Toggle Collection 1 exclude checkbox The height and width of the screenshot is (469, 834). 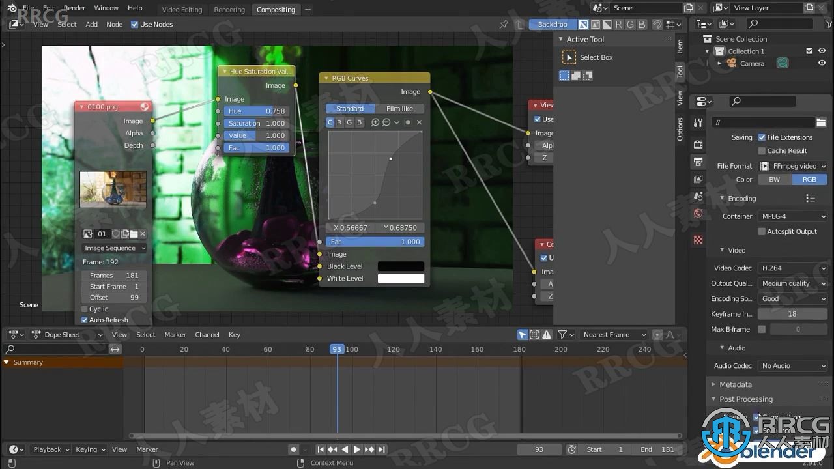[x=809, y=51]
